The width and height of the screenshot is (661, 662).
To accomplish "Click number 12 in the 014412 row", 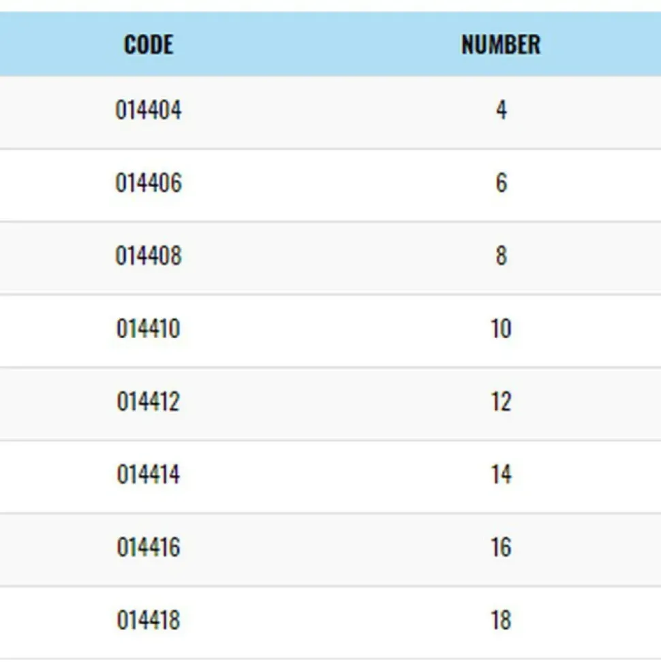I will click(x=501, y=401).
